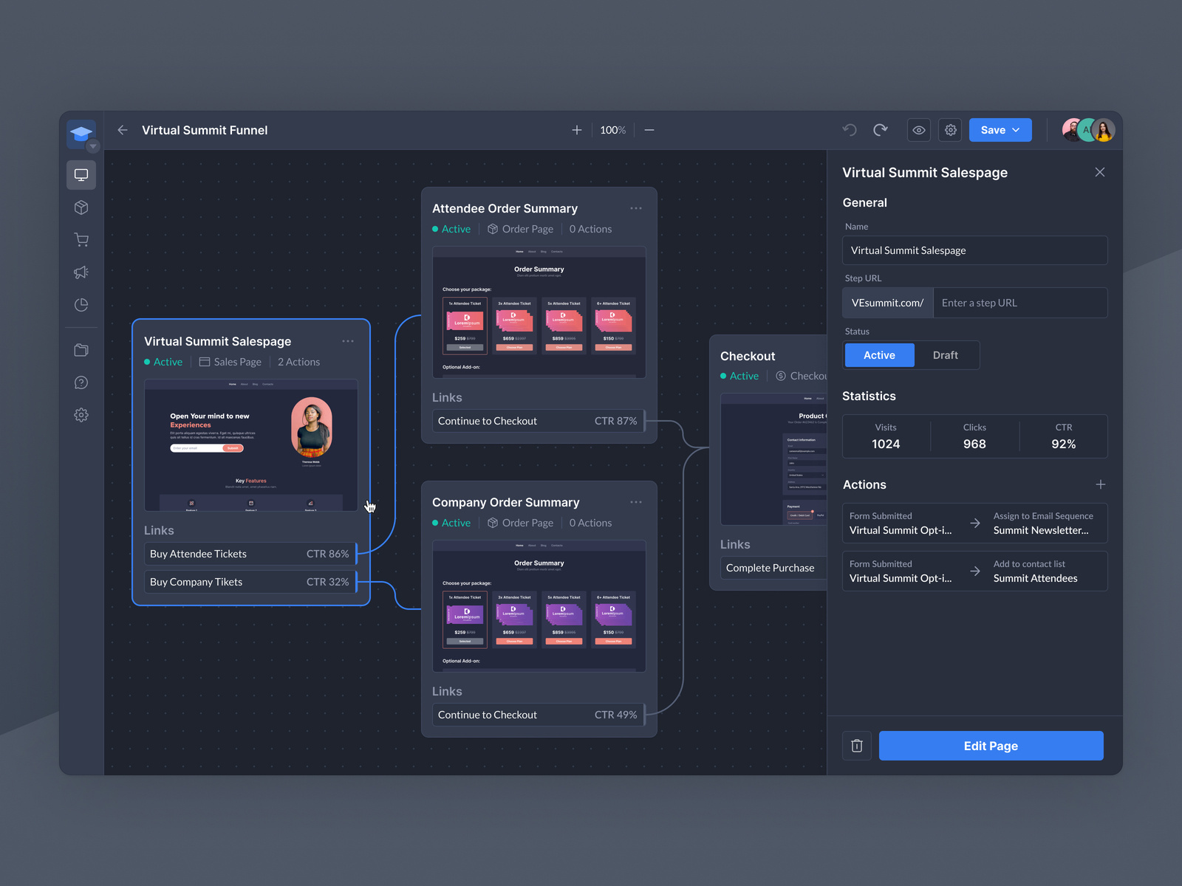
Task: Delete the page using the trash icon
Action: [x=856, y=745]
